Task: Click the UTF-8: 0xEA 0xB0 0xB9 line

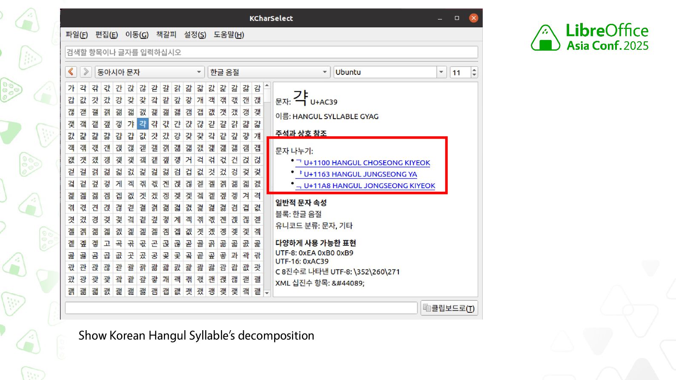Action: pyautogui.click(x=314, y=253)
